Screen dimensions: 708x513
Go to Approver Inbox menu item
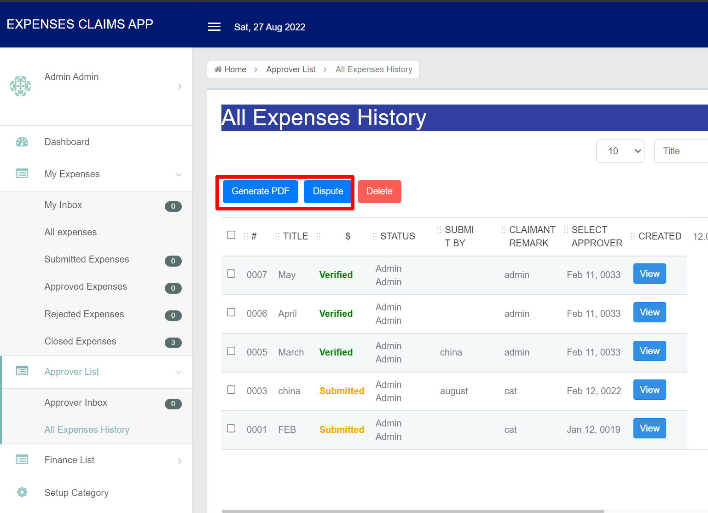point(75,402)
